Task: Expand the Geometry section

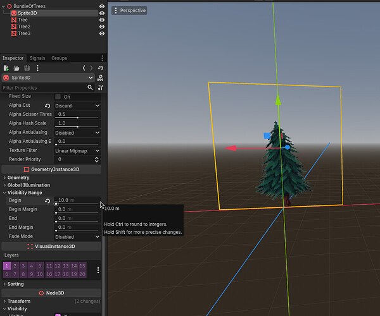Action: tap(18, 178)
